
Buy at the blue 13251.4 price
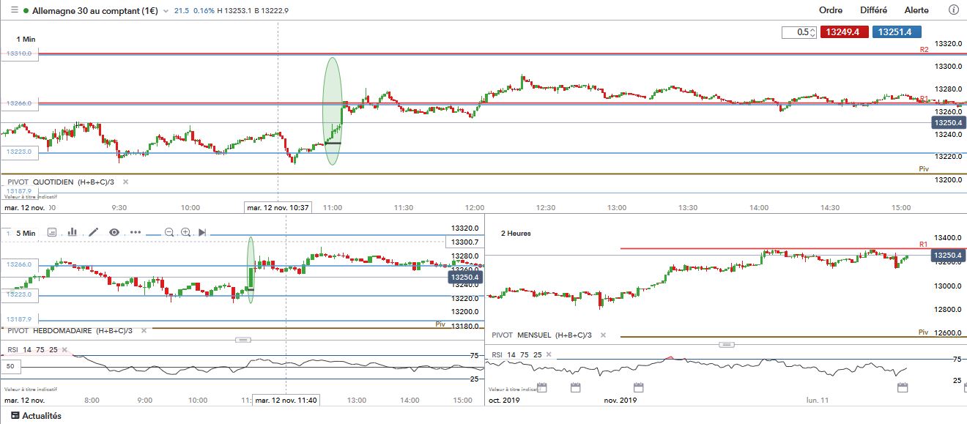[897, 32]
